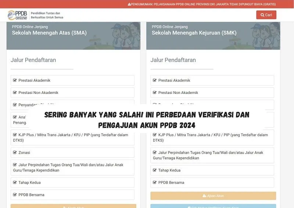Click SMA Anak Panti check icon
This screenshot has height=208, width=294.
click(15, 117)
